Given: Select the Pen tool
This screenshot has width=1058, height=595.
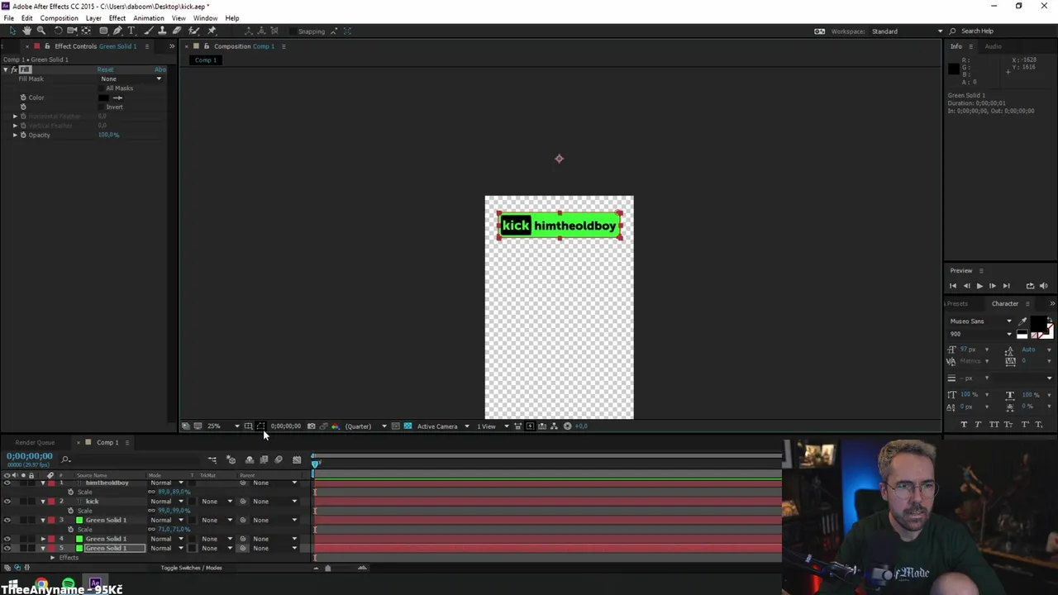Looking at the screenshot, I should coord(117,31).
